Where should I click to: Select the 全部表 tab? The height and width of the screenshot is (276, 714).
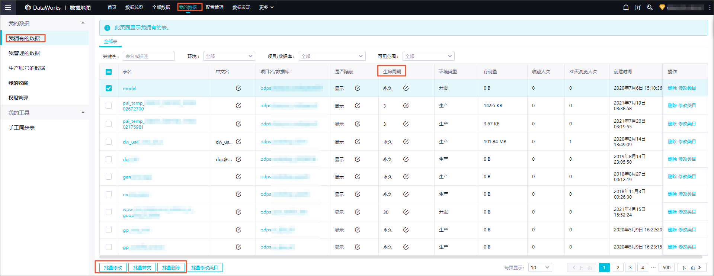point(111,41)
